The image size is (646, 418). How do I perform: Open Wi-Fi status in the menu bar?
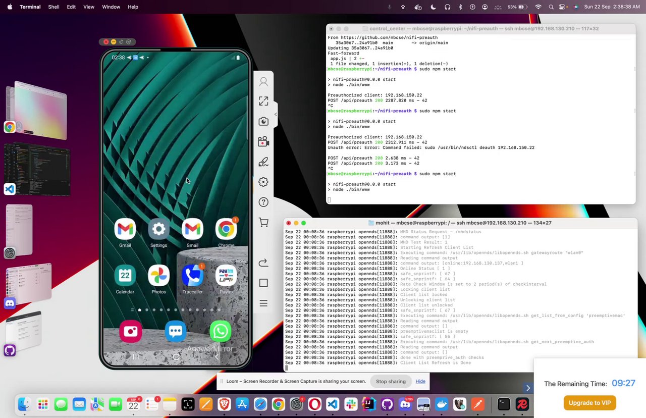click(538, 7)
